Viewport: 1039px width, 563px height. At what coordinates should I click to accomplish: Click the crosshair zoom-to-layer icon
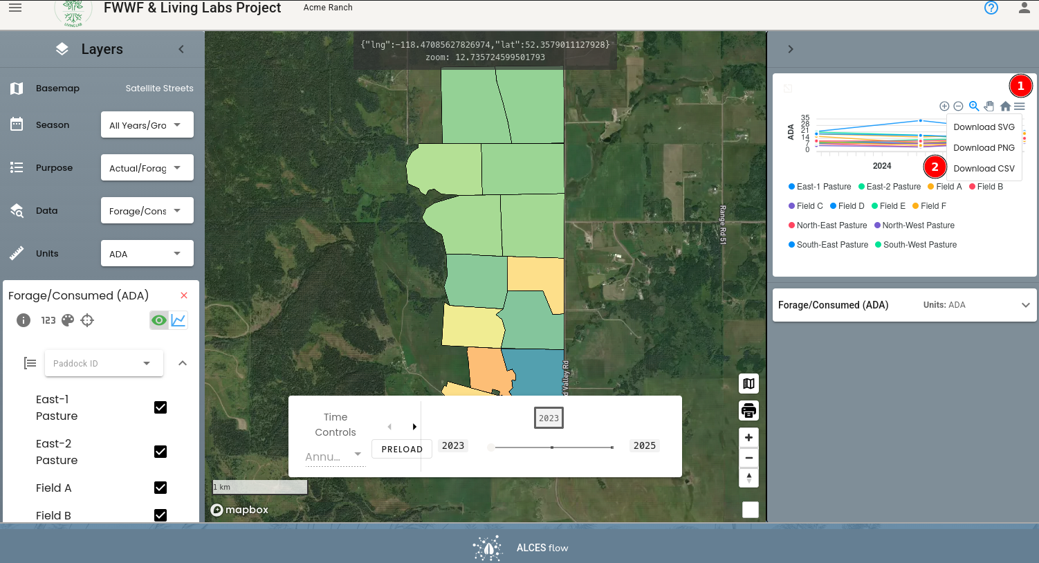[x=87, y=320]
